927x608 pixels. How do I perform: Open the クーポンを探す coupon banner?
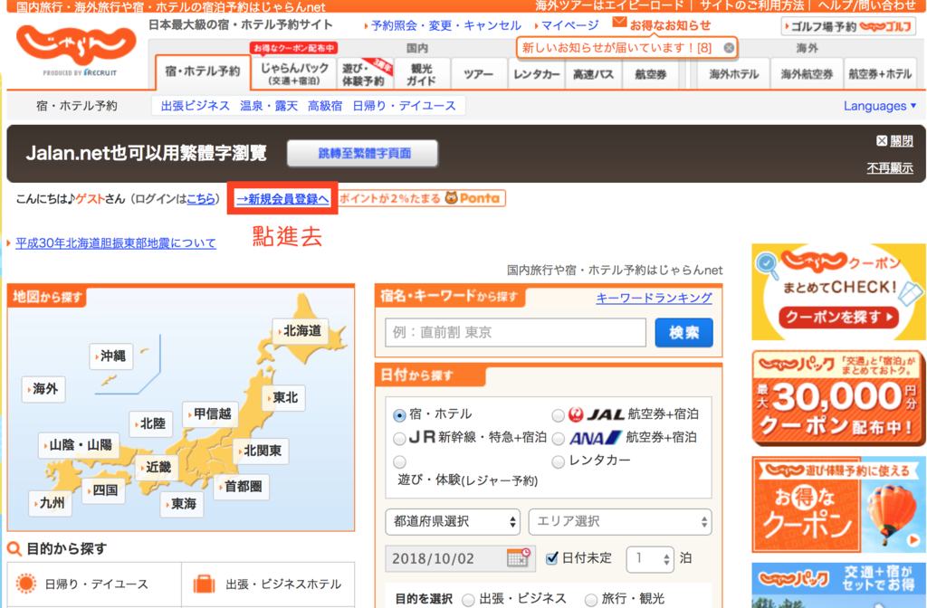point(838,291)
